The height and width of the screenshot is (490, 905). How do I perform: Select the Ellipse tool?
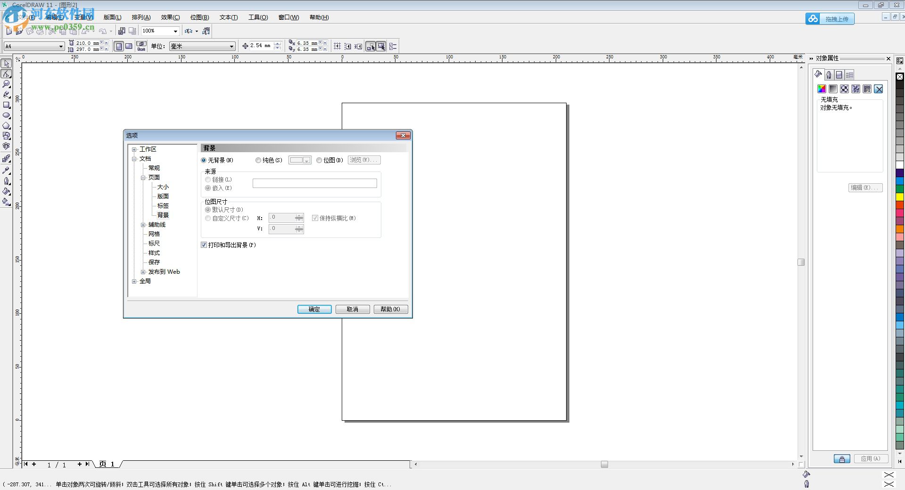[x=7, y=115]
